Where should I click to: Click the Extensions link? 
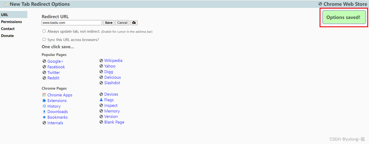[x=57, y=100]
